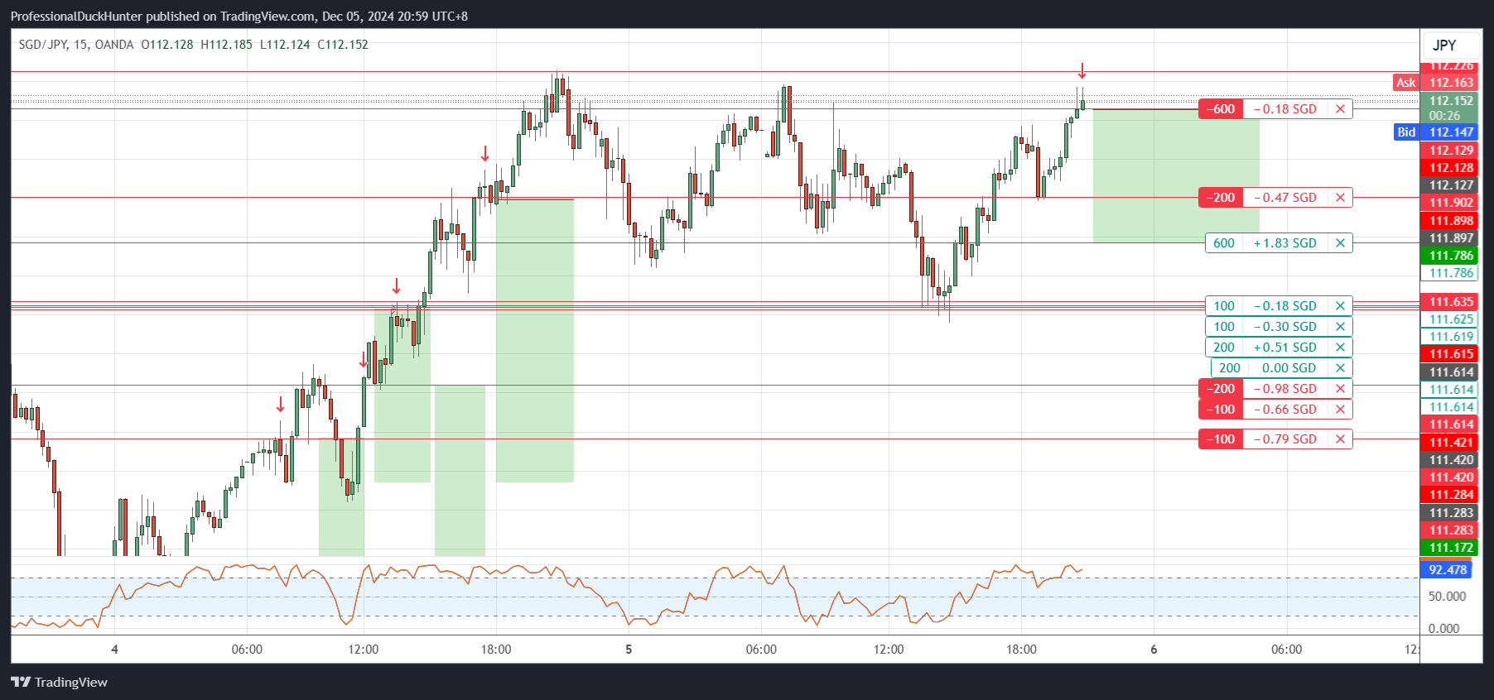1494x700 pixels.
Task: Cancel the 200 order showing 0.00 SGD
Action: click(x=1340, y=368)
